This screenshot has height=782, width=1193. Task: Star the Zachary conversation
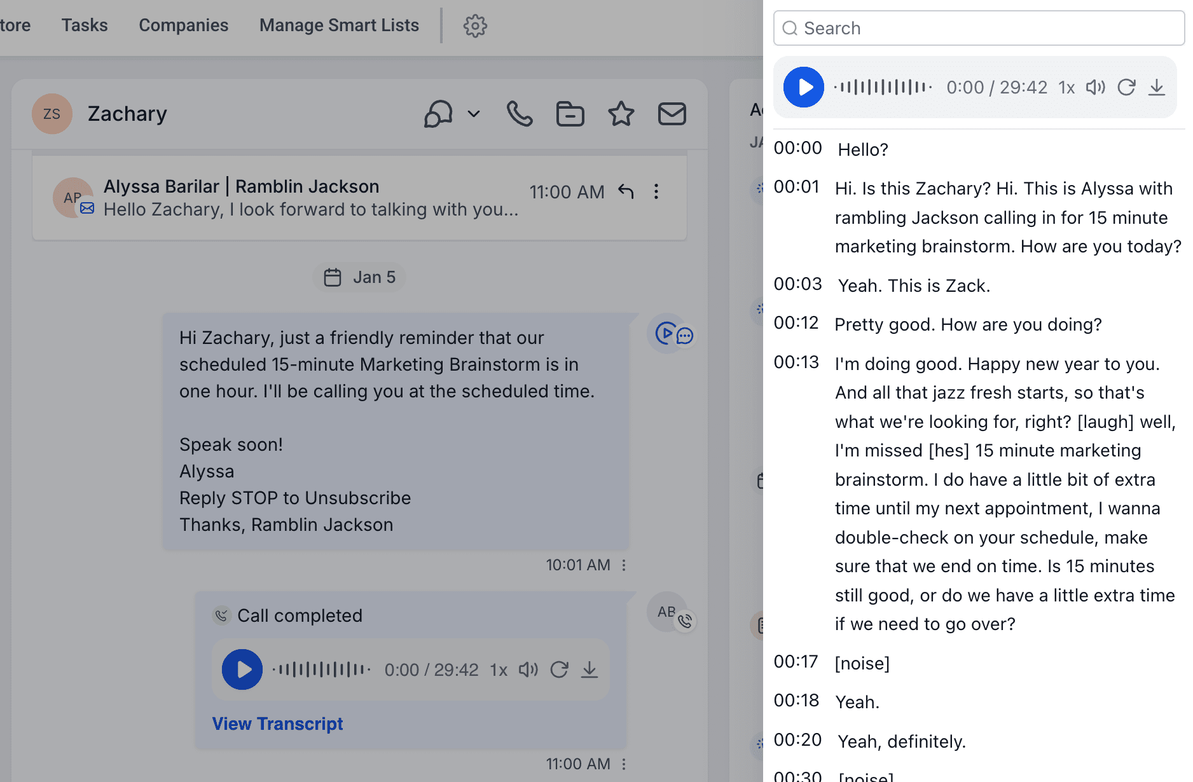(621, 114)
